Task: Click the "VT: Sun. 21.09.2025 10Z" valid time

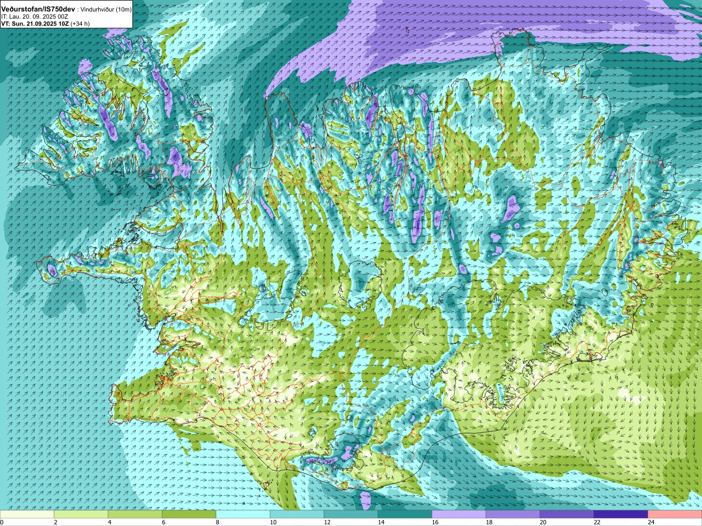Action: coord(35,24)
